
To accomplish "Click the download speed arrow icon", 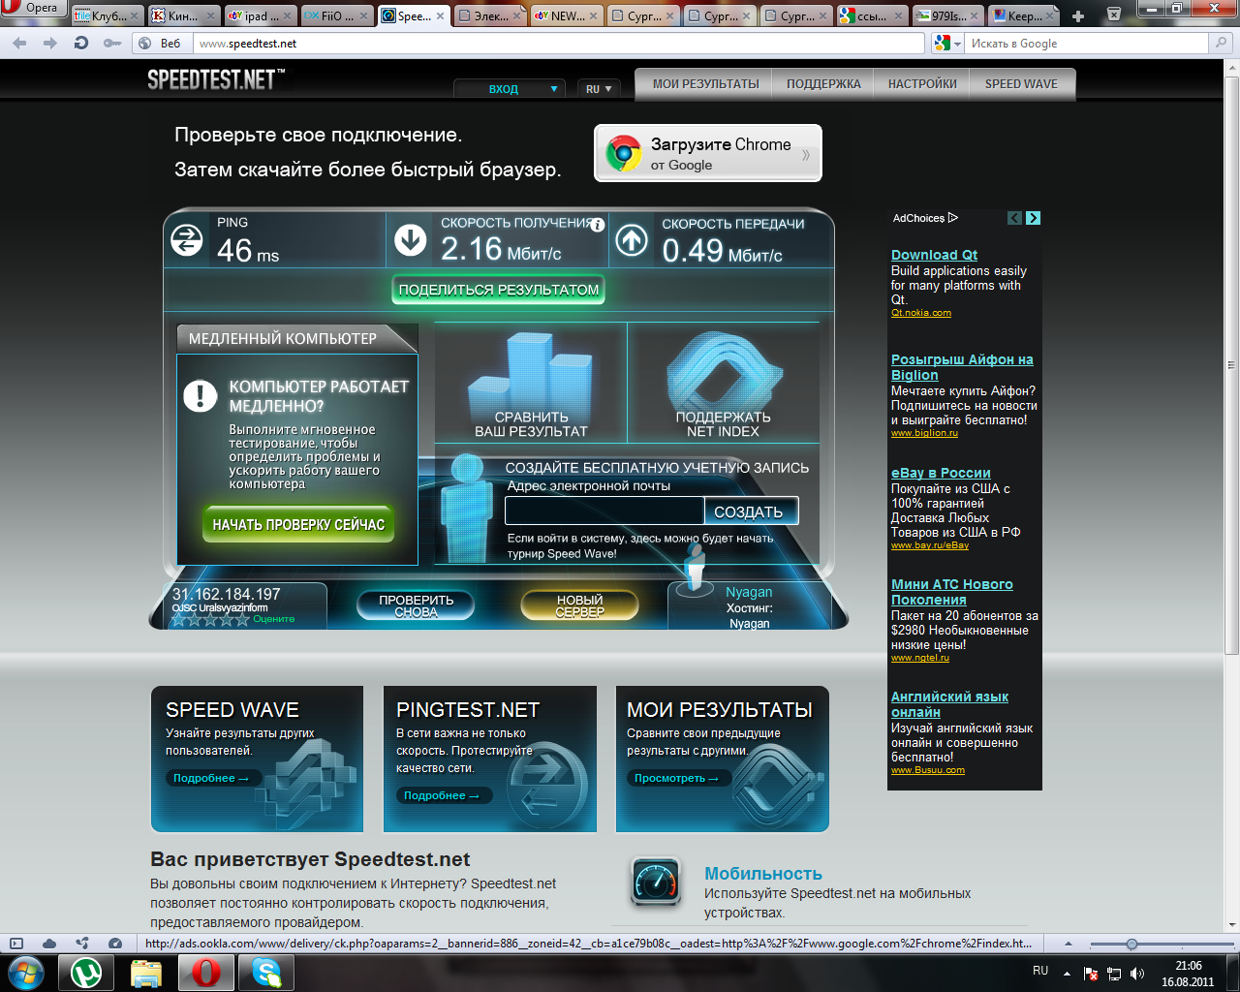I will (411, 239).
